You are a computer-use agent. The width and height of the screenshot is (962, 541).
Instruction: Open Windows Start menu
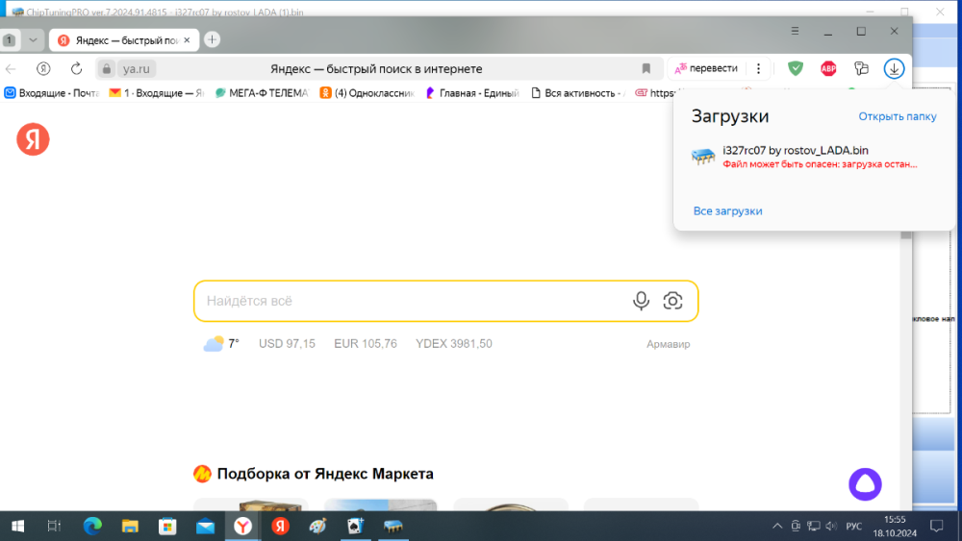pyautogui.click(x=17, y=526)
